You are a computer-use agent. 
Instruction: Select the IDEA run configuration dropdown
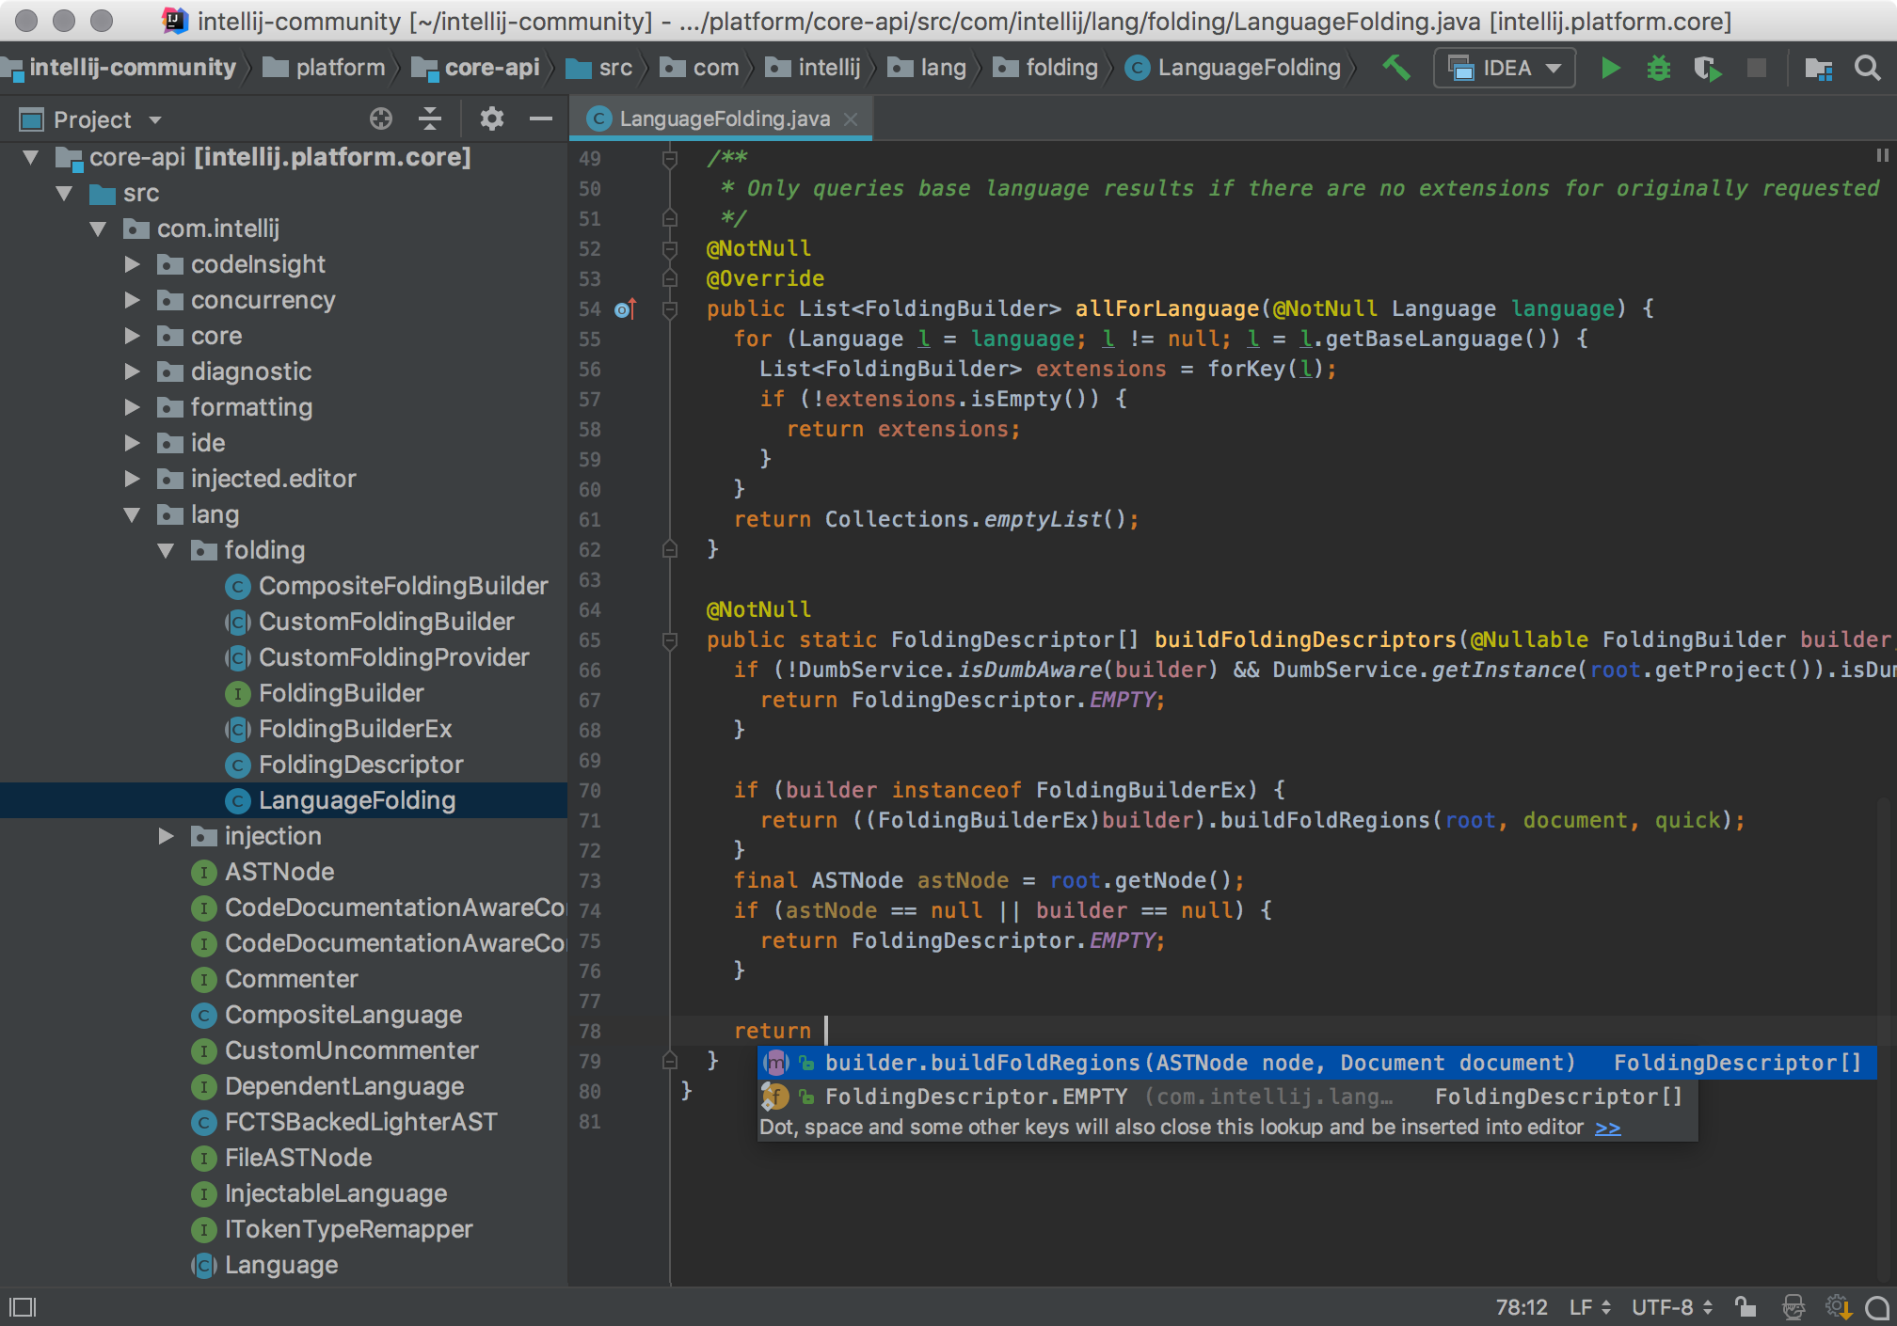(x=1506, y=68)
